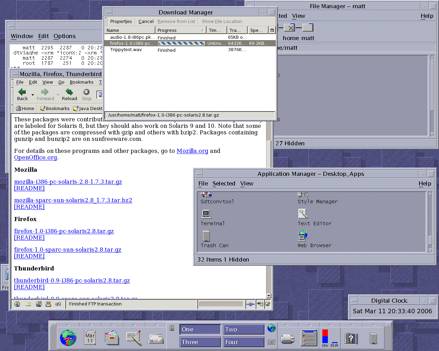Toggle the online/offline plug icon in Mozilla
The image size is (439, 351).
click(x=250, y=304)
